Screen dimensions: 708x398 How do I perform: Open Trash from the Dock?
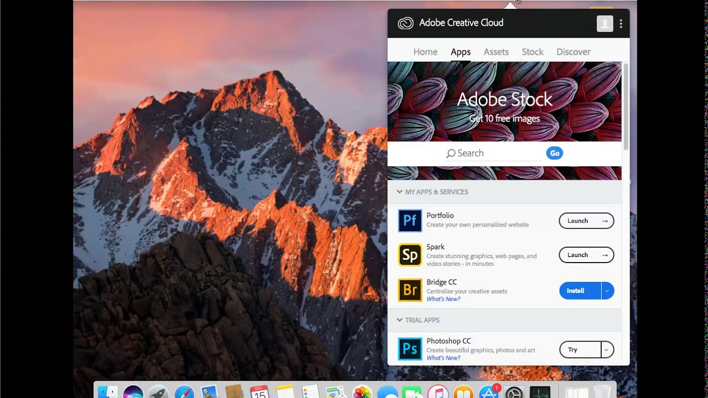pos(603,391)
